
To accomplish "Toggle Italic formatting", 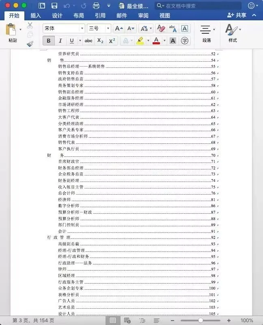I will point(60,41).
